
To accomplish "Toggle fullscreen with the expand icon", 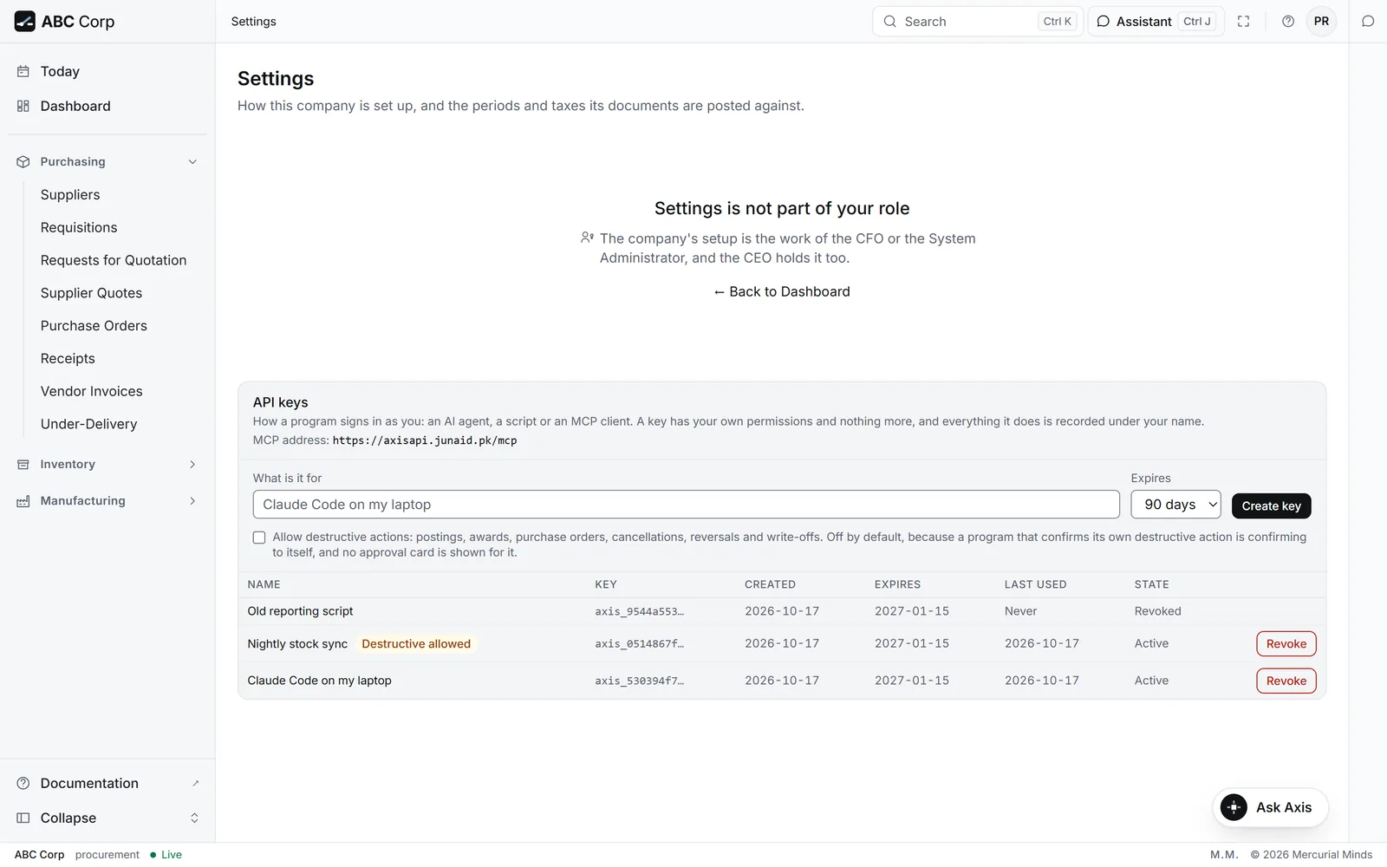I will (1243, 22).
